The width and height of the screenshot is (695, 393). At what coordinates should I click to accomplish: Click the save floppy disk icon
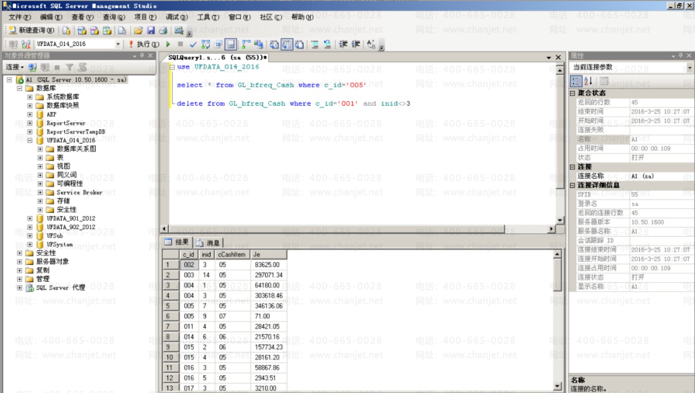pos(151,31)
